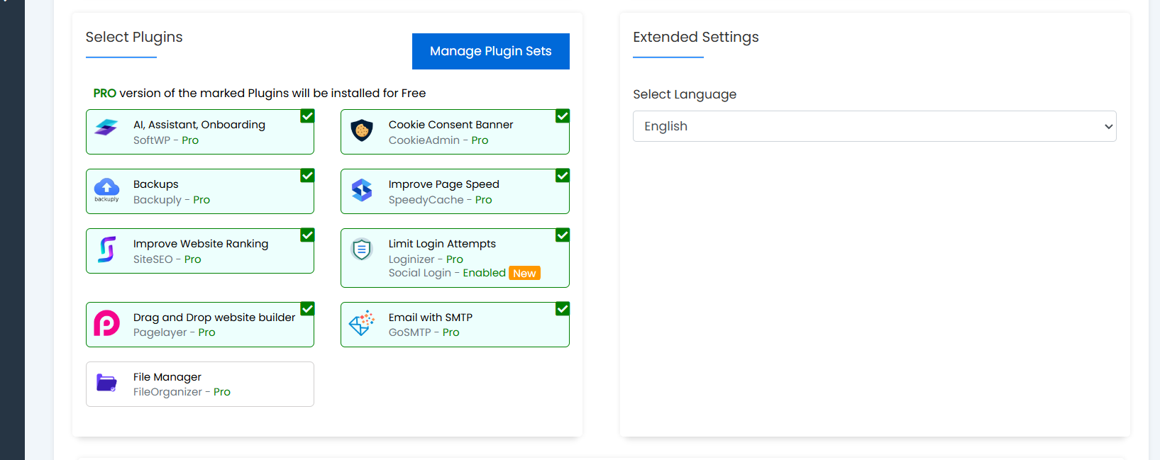This screenshot has width=1160, height=460.
Task: Click the CookieAdmin shield cookie icon
Action: pos(362,130)
